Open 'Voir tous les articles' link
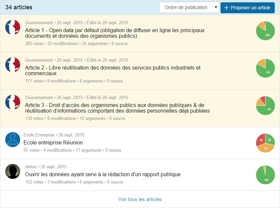 [x=140, y=199]
